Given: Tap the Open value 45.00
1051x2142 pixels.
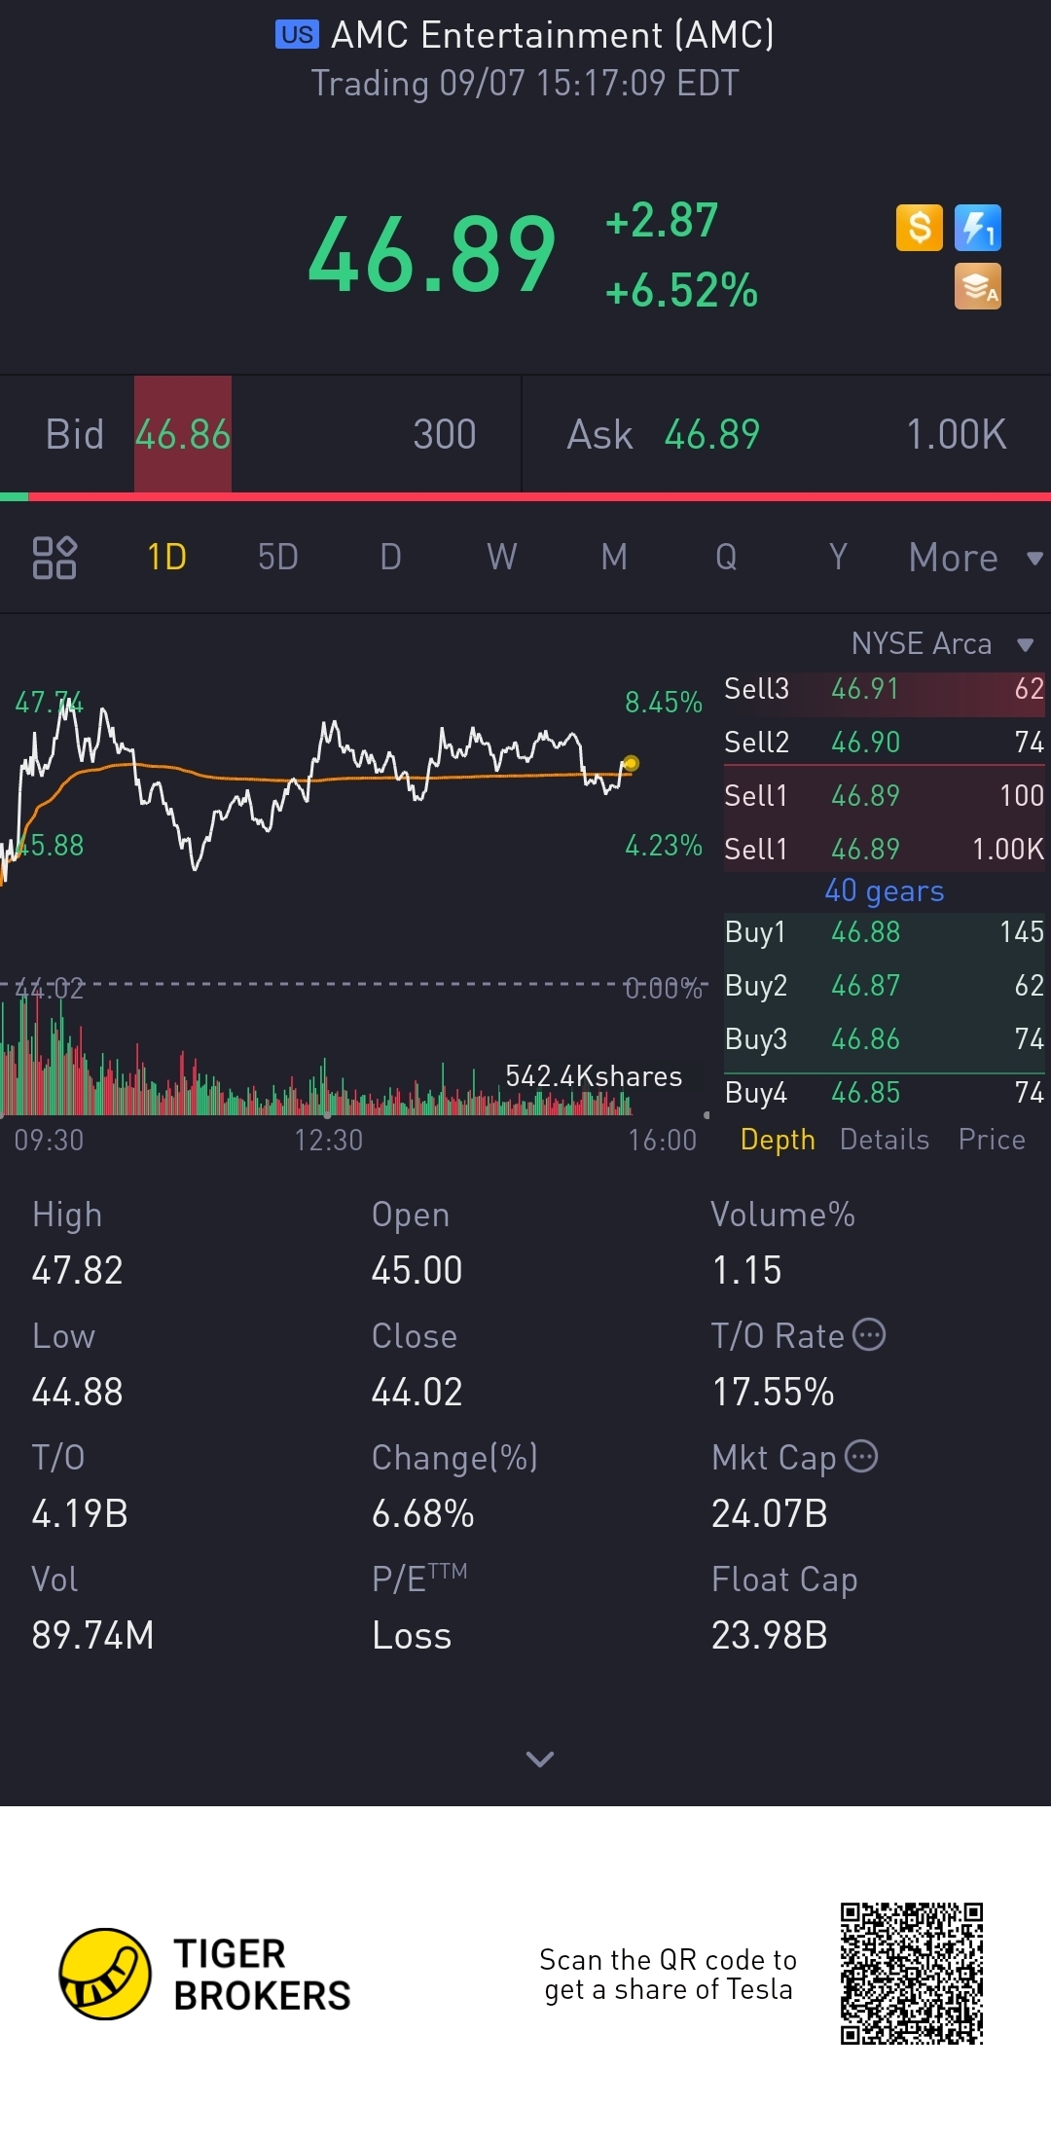Looking at the screenshot, I should click(x=417, y=1270).
